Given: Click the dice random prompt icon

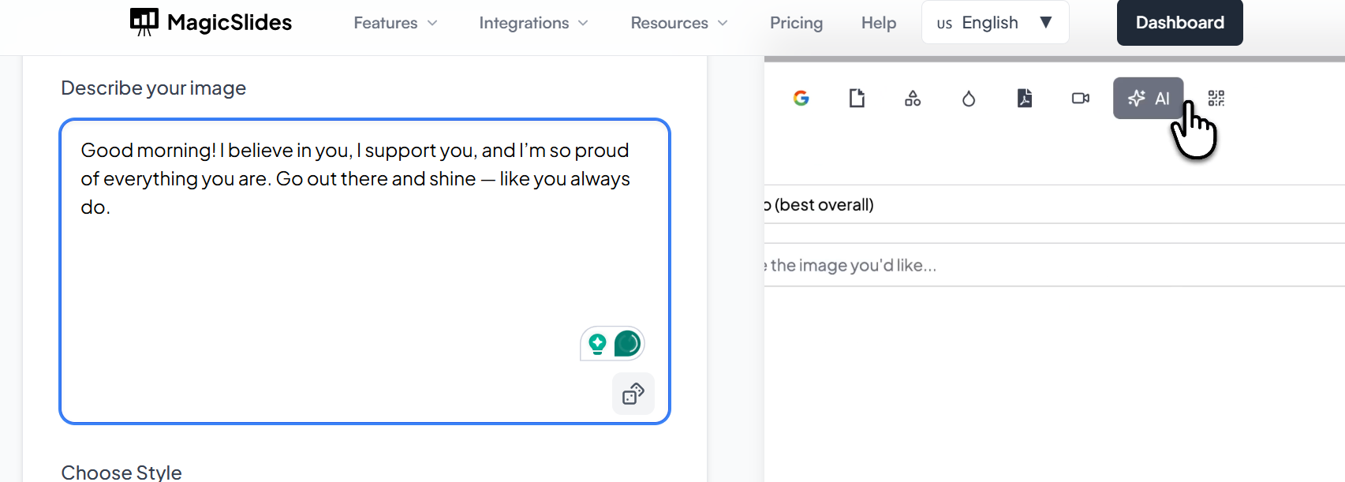Looking at the screenshot, I should tap(633, 394).
